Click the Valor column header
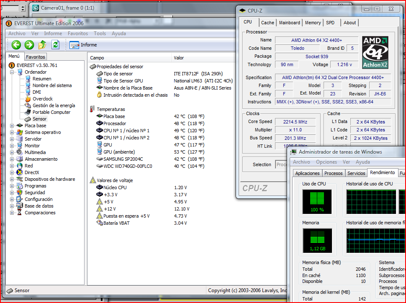Viewport: 406px width, 303px height. coord(203,58)
